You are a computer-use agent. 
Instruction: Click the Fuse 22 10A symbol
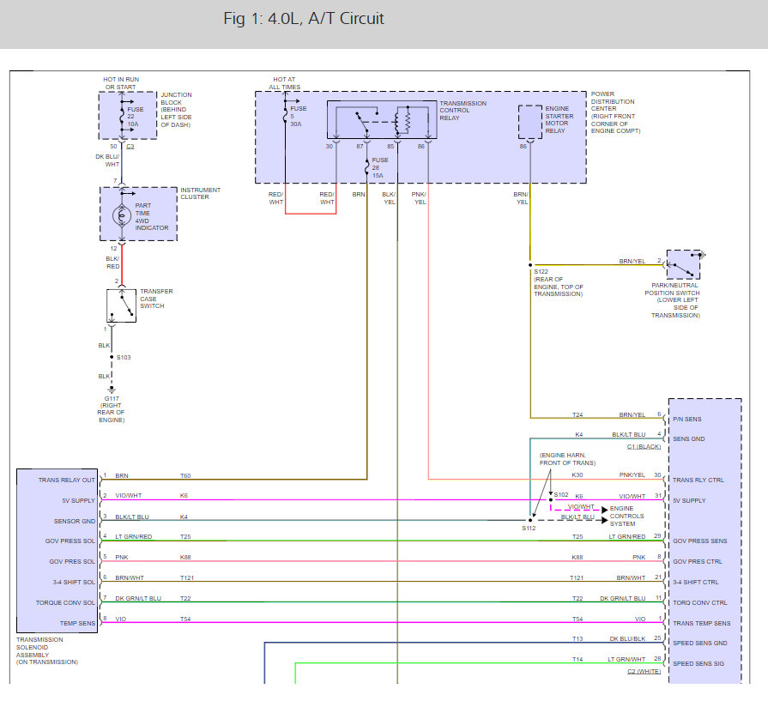(x=122, y=117)
